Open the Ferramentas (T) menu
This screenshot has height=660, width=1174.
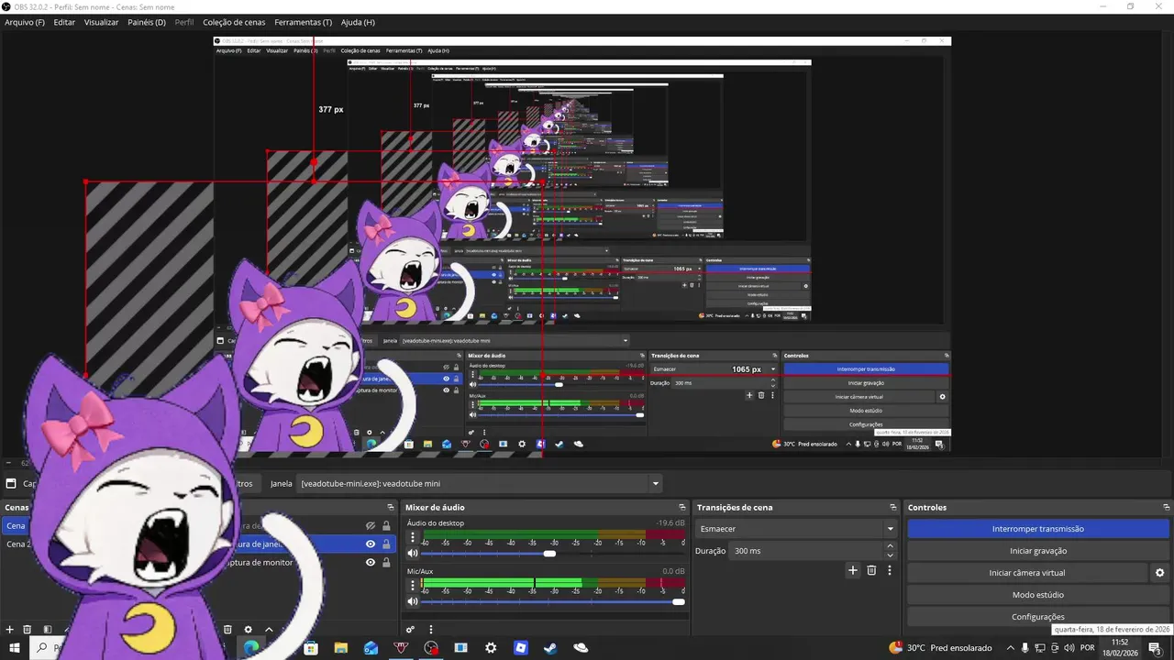pyautogui.click(x=303, y=22)
